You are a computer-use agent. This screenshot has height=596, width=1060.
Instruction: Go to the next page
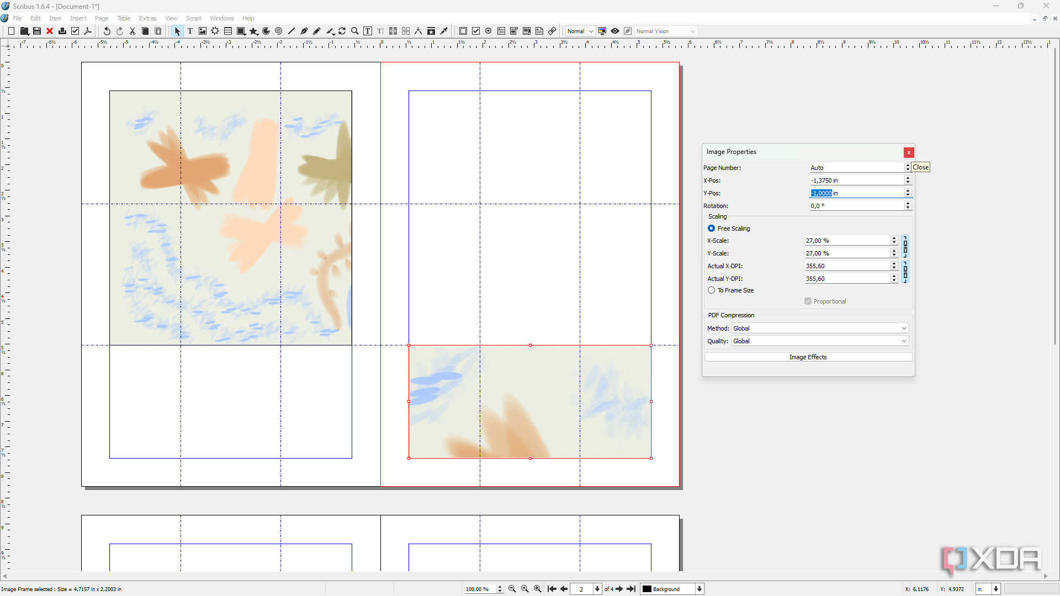click(619, 589)
